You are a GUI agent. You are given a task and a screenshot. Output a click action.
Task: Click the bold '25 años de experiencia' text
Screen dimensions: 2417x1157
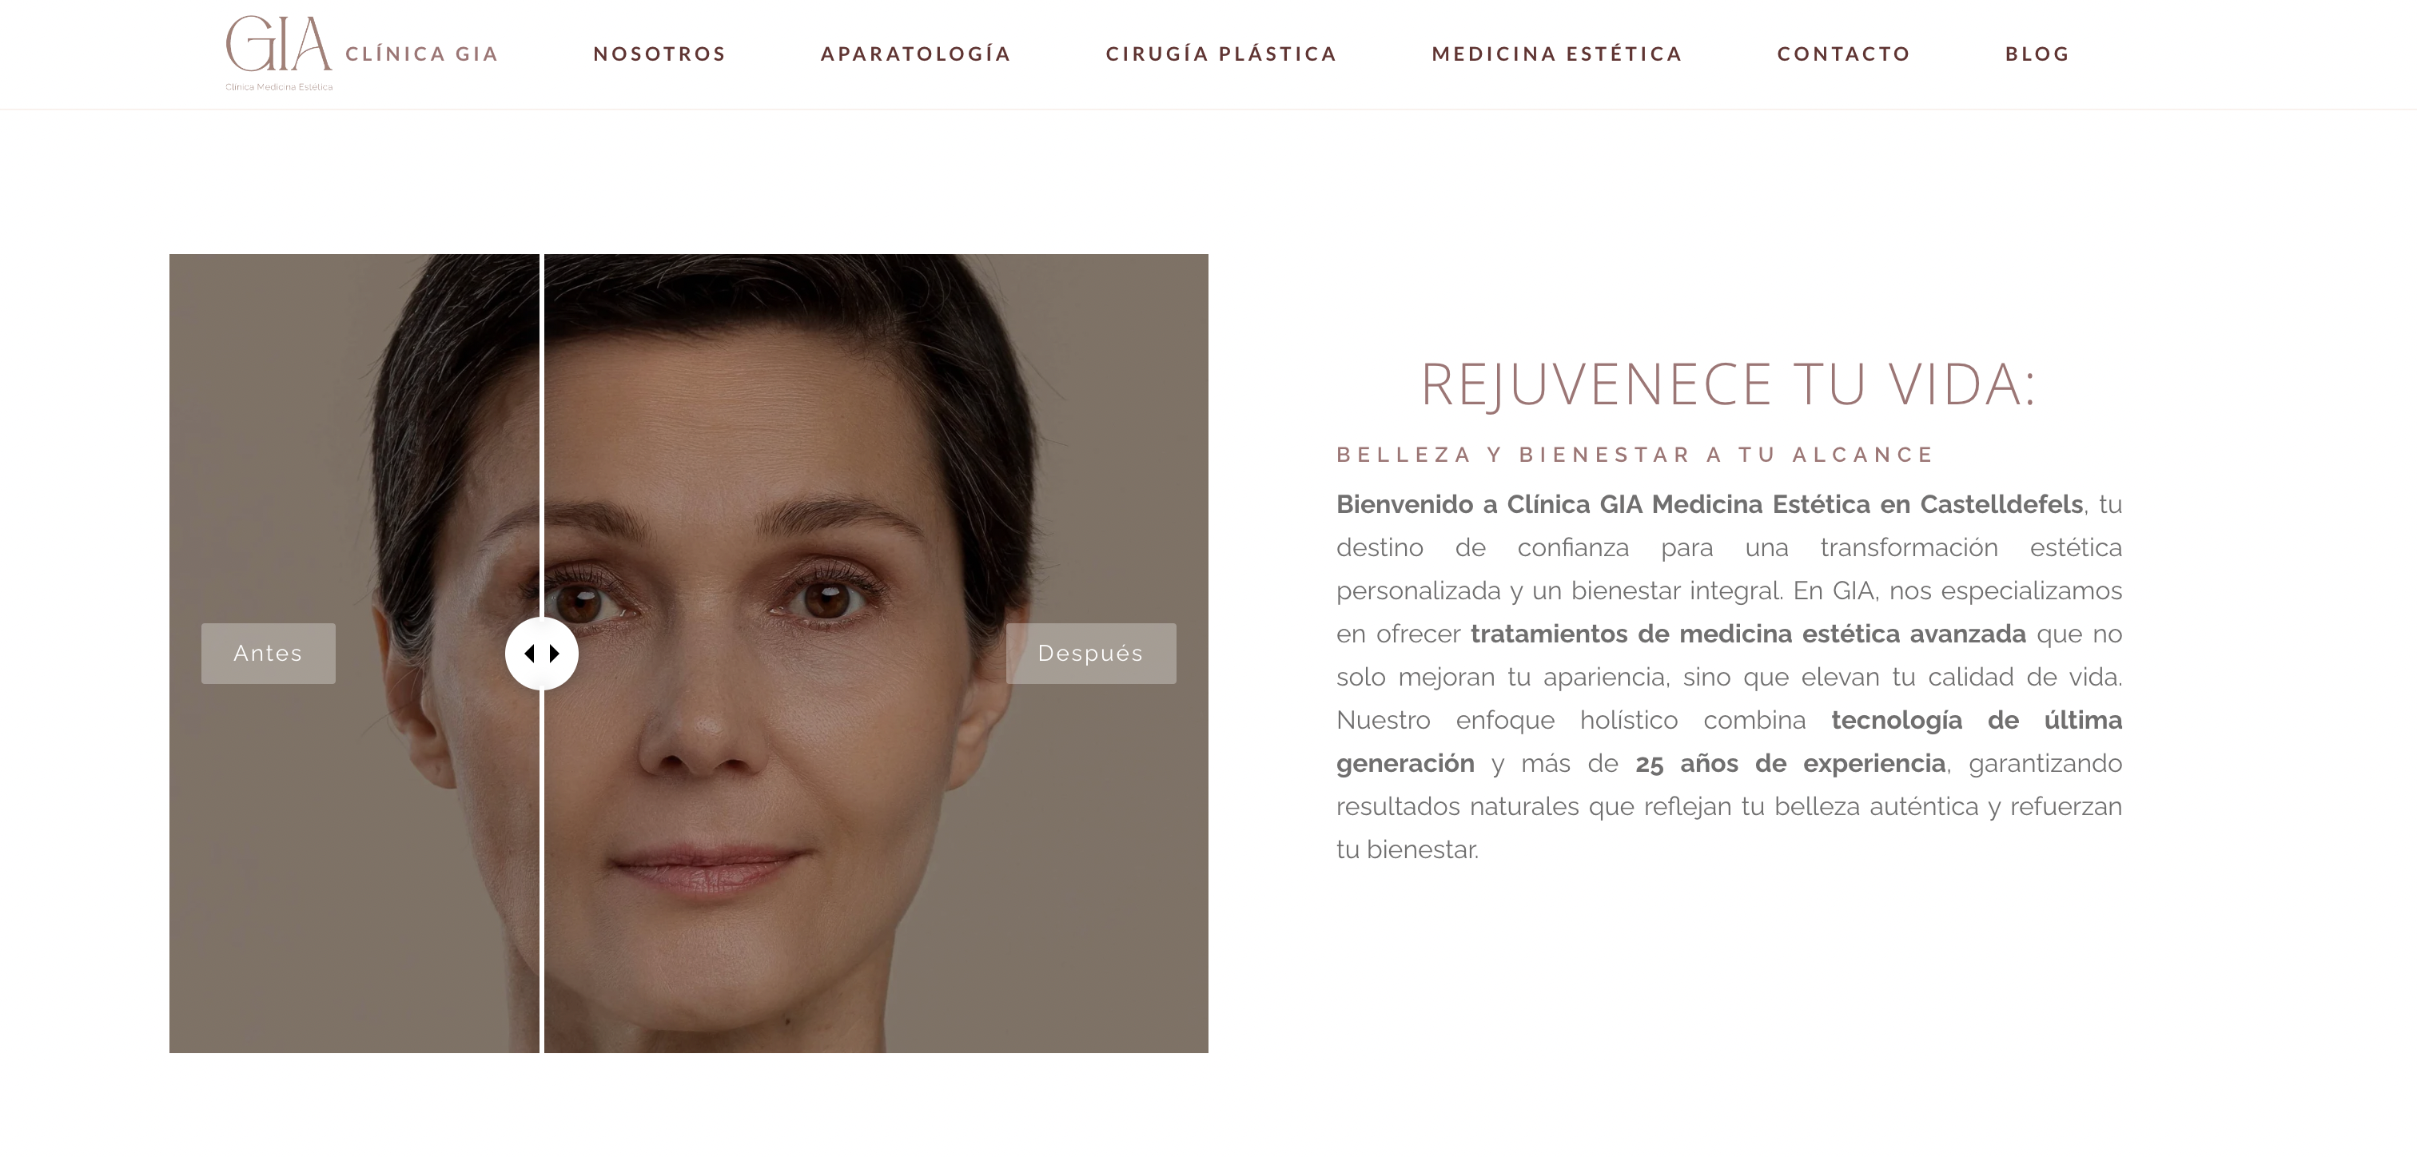click(x=1790, y=764)
